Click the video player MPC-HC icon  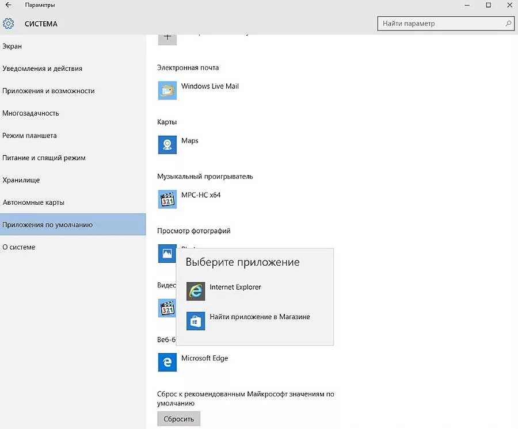[167, 308]
